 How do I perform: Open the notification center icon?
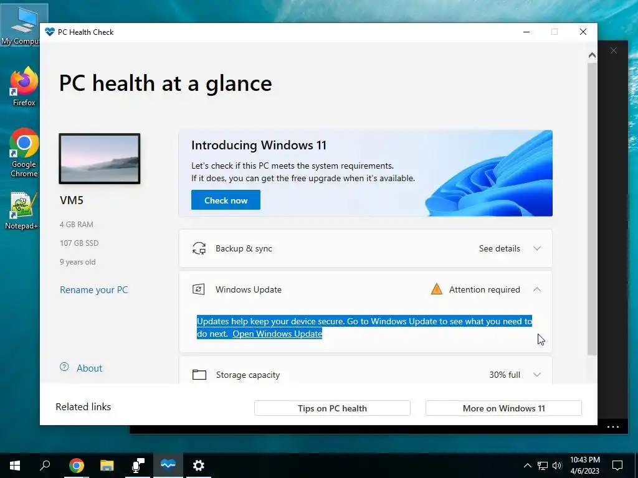pyautogui.click(x=617, y=466)
